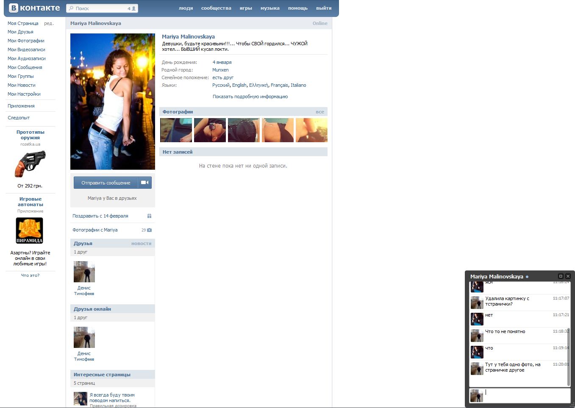This screenshot has height=408, width=575.
Task: Click ред. link to edit page
Action: pos(49,23)
